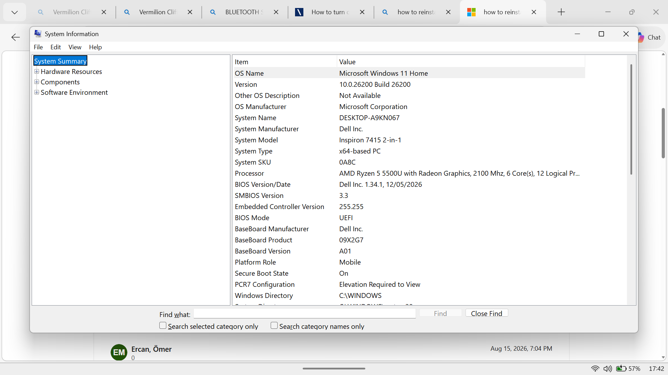668x375 pixels.
Task: Open the File menu
Action: (x=38, y=47)
